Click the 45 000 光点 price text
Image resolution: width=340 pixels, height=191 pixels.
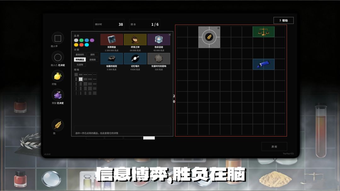coord(159,51)
